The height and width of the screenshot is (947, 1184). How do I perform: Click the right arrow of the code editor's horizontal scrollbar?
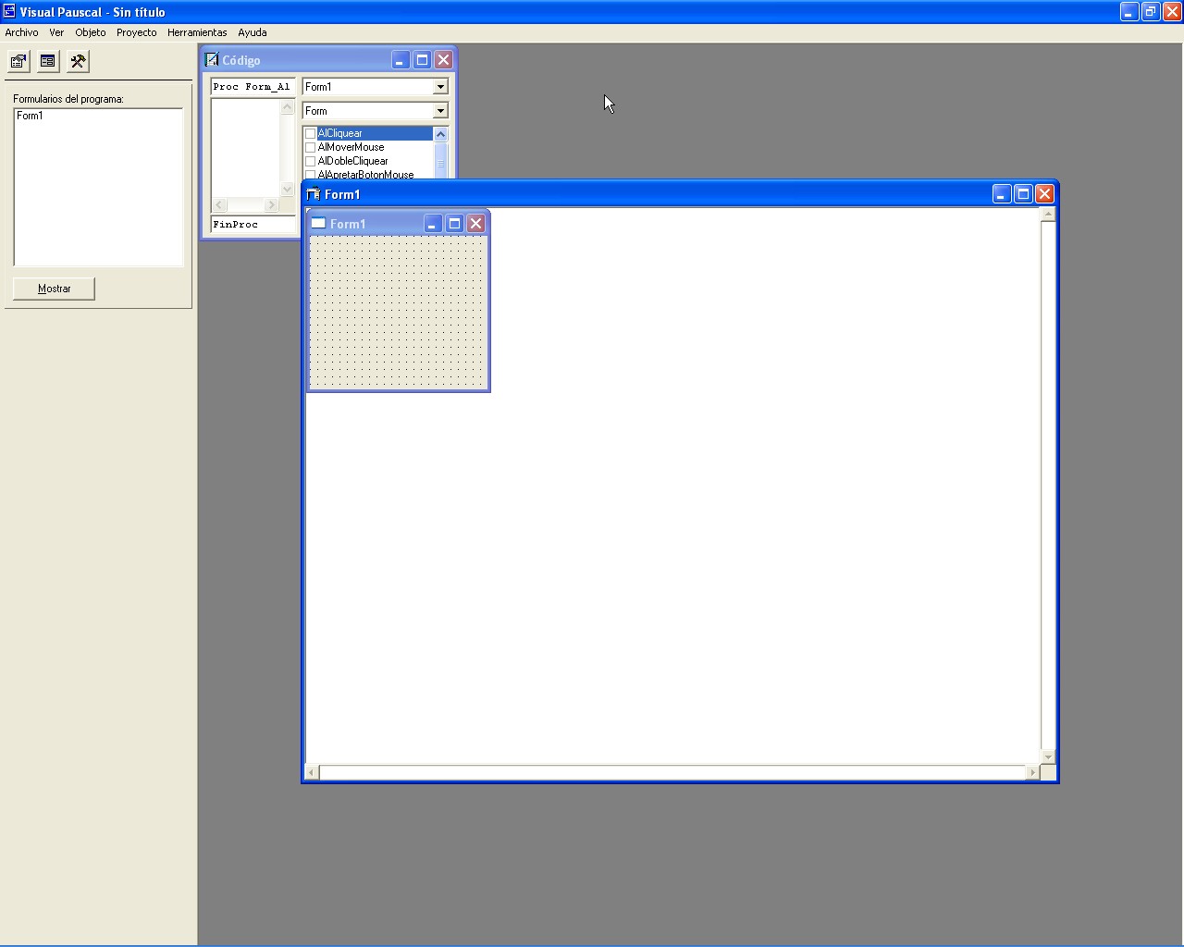point(271,204)
